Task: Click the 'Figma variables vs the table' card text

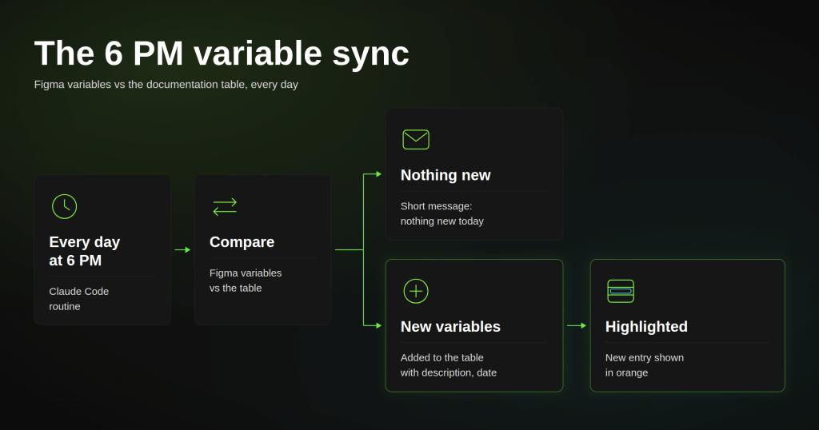Action: click(x=246, y=281)
